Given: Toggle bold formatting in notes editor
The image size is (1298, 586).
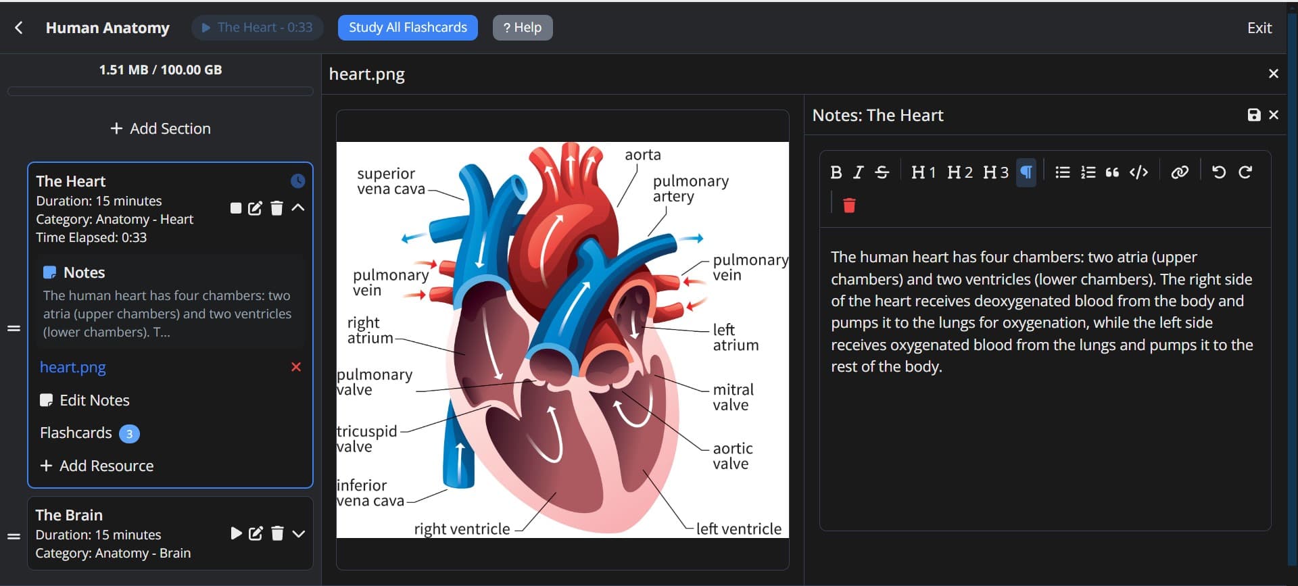Looking at the screenshot, I should pyautogui.click(x=836, y=172).
